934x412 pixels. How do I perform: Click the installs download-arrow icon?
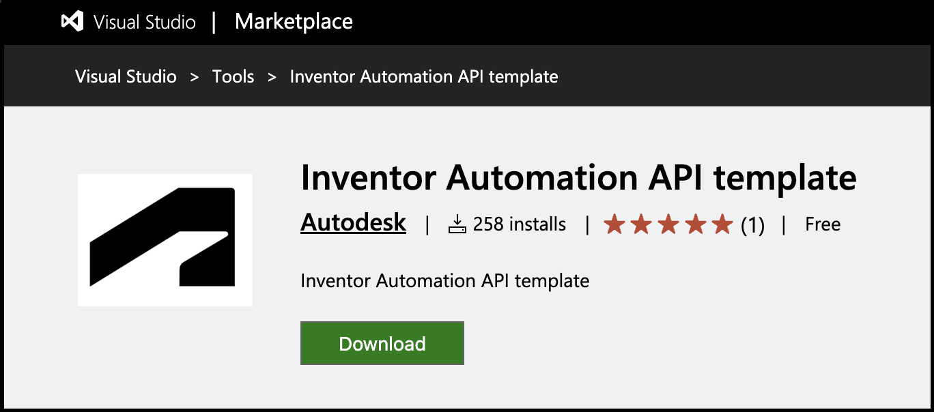pos(457,224)
